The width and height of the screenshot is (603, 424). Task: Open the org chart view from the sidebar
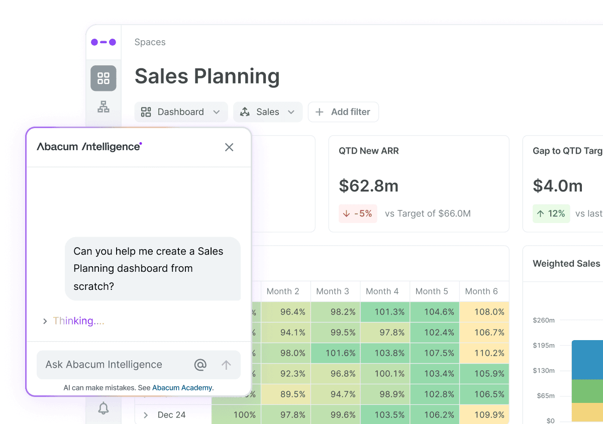[103, 107]
